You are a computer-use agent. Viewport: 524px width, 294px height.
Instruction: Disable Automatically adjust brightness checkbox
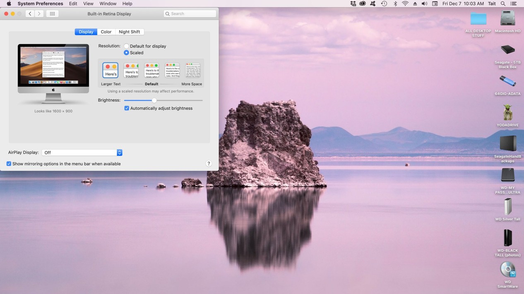[x=127, y=108]
